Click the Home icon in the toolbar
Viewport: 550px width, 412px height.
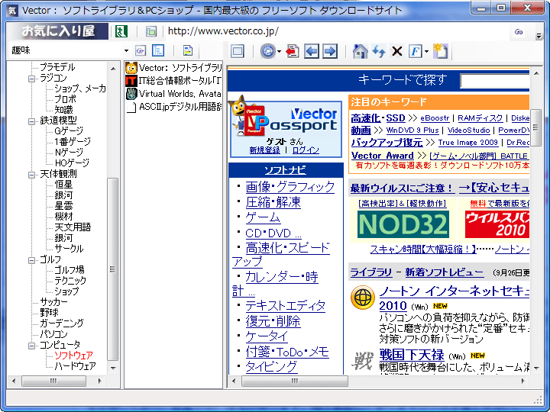(360, 52)
